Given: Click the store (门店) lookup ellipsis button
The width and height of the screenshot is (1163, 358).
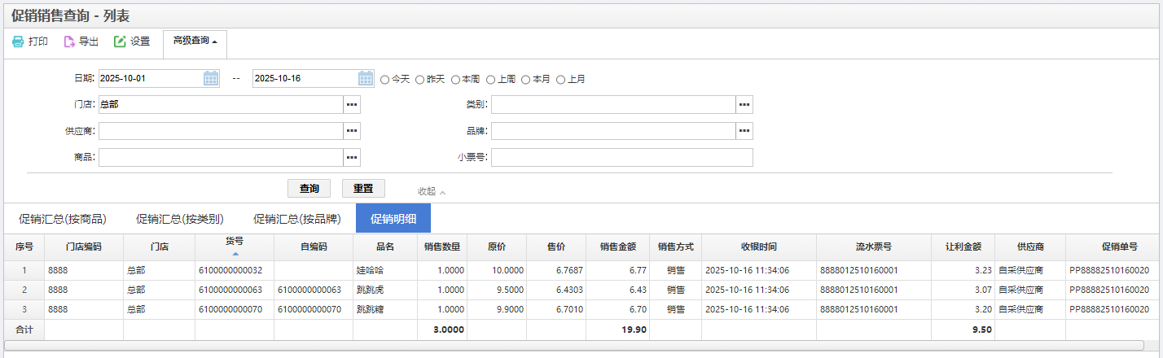Looking at the screenshot, I should pyautogui.click(x=351, y=105).
